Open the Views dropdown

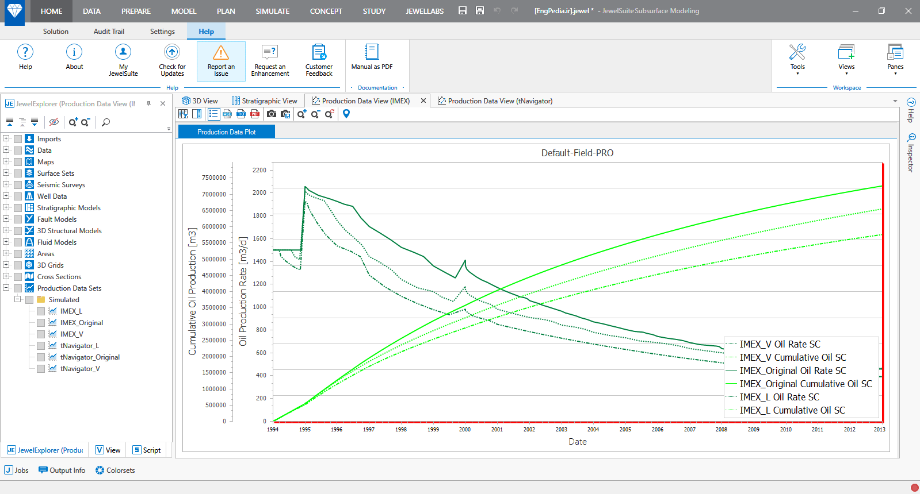(846, 59)
